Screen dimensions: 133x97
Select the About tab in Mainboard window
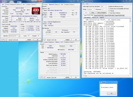pos(72,5)
